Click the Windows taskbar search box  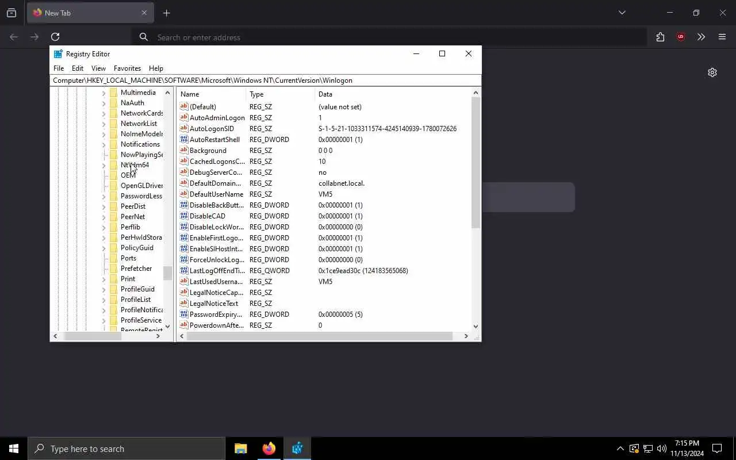pos(126,448)
